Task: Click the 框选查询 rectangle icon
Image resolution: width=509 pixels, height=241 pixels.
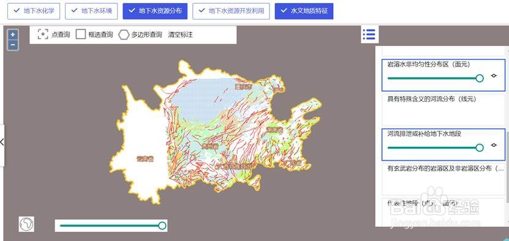Action: click(x=80, y=34)
